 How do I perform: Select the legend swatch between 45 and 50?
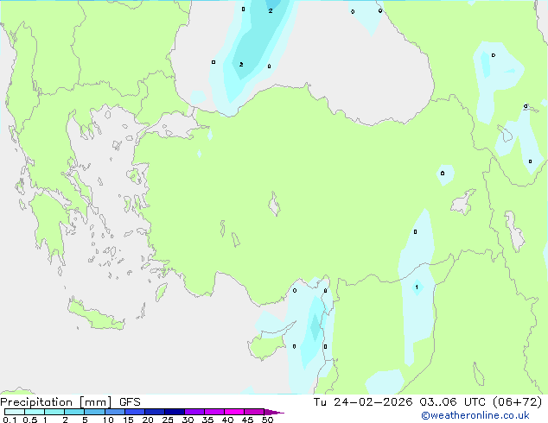(254, 412)
